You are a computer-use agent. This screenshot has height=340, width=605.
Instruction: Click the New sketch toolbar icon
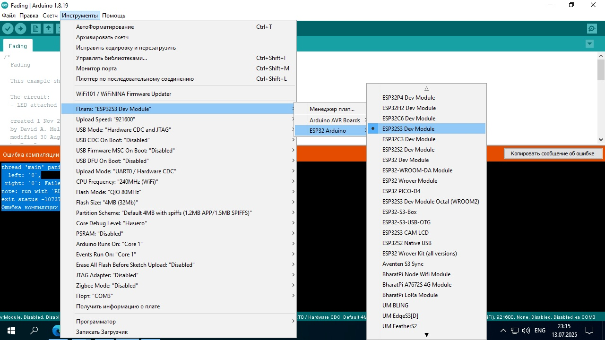click(x=35, y=29)
